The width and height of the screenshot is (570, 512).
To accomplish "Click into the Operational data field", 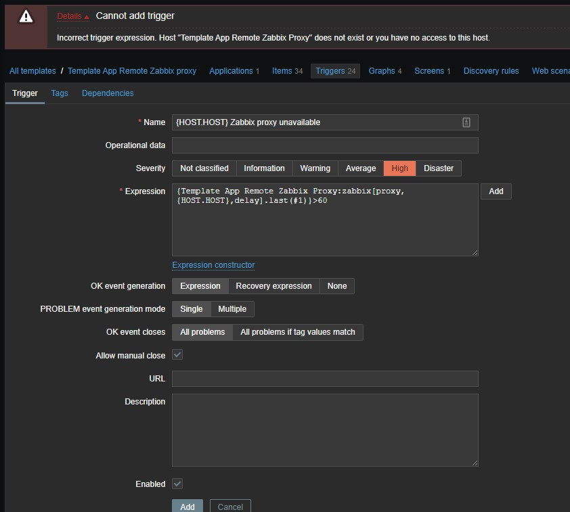I will pyautogui.click(x=325, y=145).
